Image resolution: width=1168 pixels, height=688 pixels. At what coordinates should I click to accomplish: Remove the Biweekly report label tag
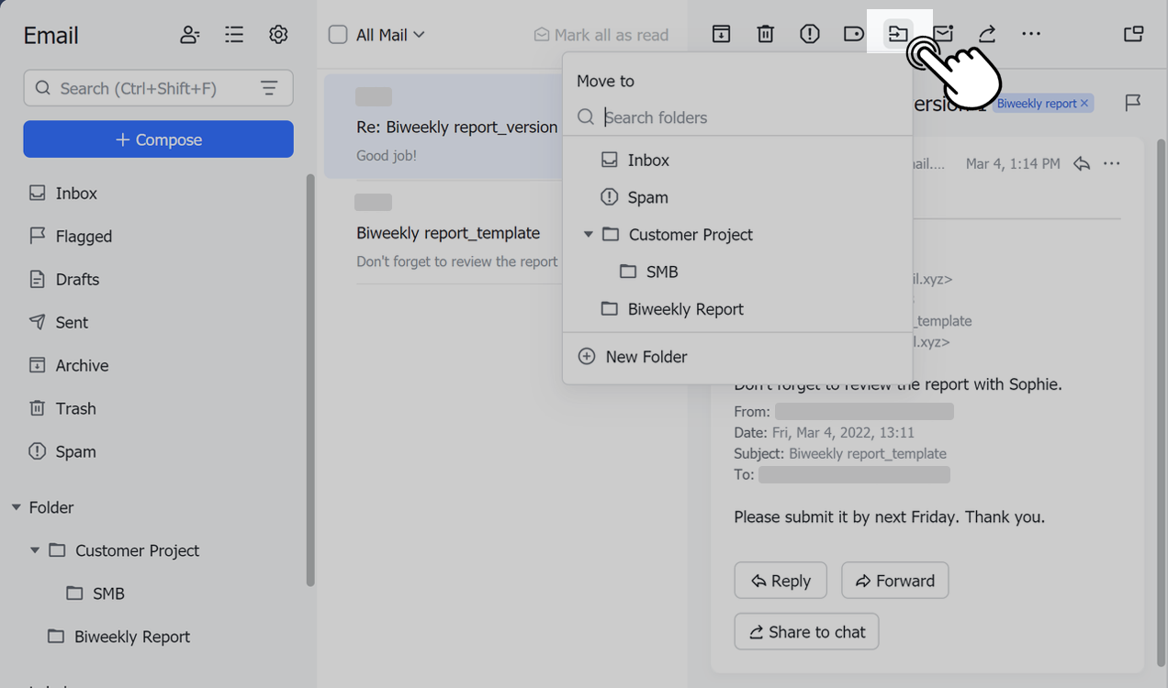click(1084, 103)
